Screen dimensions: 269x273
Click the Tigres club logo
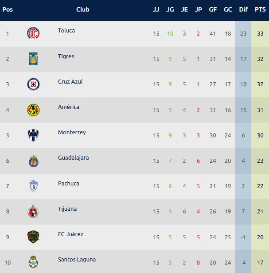[33, 59]
